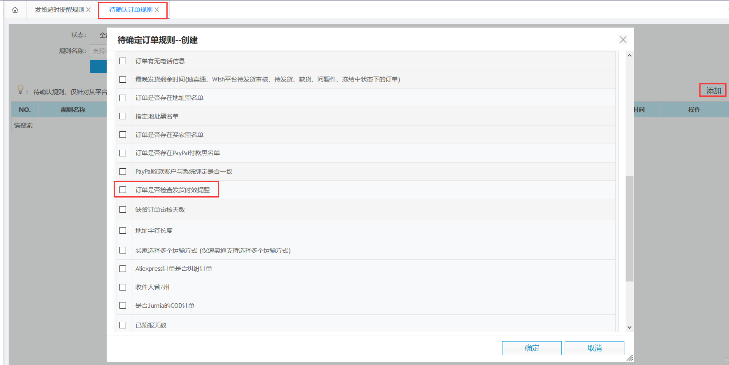This screenshot has width=729, height=365.
Task: Check 缺货订单审核天数
Action: tap(123, 209)
